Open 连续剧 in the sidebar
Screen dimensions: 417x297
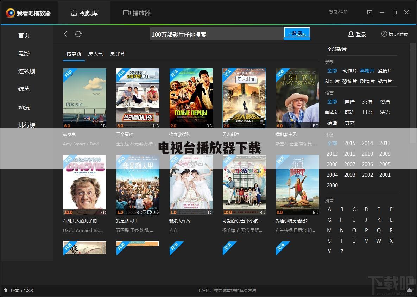tap(27, 71)
